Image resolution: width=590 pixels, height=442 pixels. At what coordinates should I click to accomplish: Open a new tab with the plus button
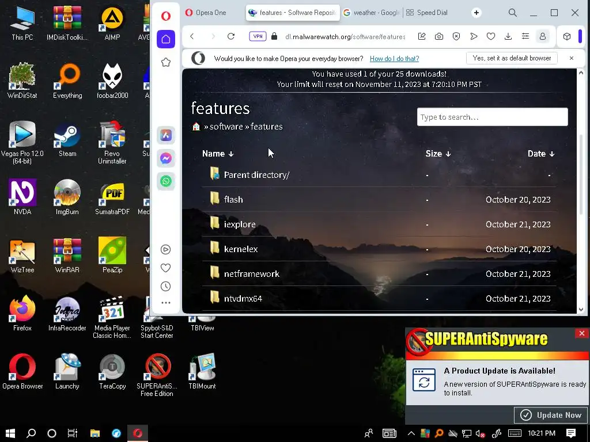click(476, 13)
